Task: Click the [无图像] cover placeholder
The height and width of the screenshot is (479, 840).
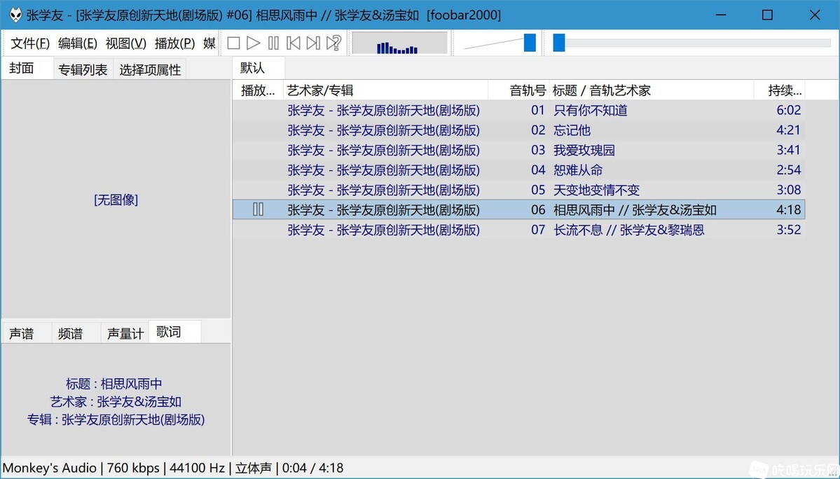Action: (116, 200)
